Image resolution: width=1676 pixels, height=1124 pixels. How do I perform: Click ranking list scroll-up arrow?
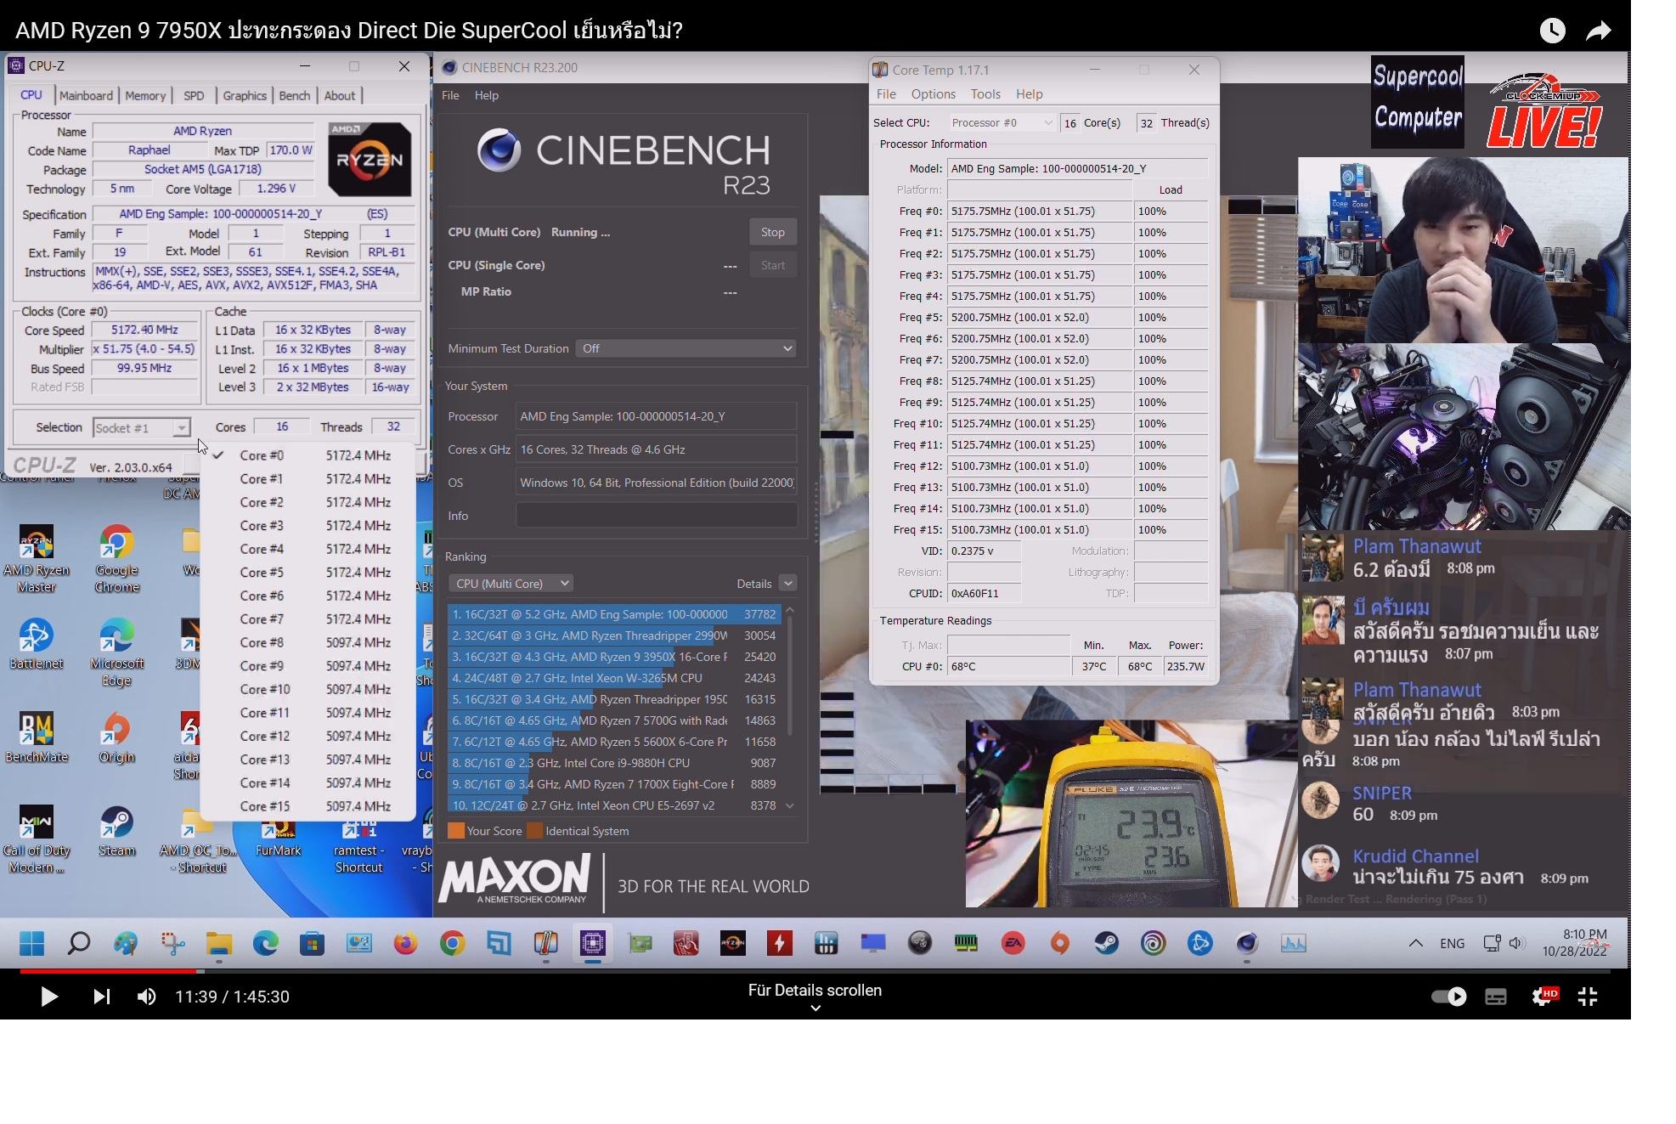790,610
